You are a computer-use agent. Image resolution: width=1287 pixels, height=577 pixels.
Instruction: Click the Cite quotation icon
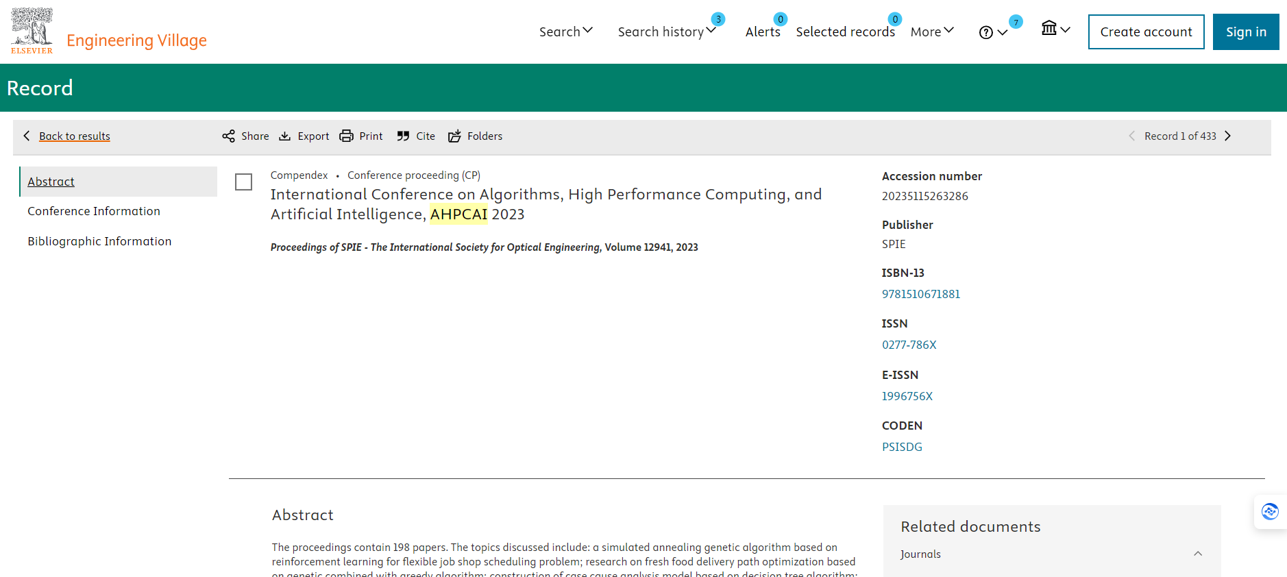pos(403,136)
